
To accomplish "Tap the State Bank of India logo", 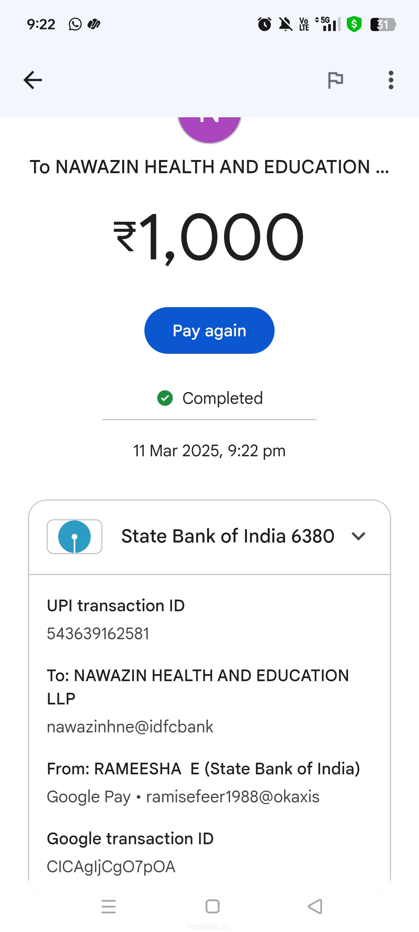I will (74, 537).
